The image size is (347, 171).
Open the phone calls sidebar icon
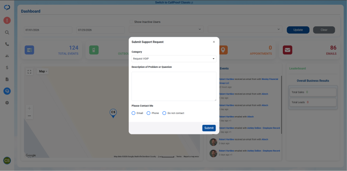coord(7,44)
